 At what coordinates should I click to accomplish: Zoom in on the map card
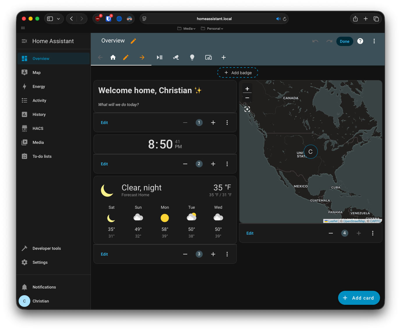tap(247, 89)
